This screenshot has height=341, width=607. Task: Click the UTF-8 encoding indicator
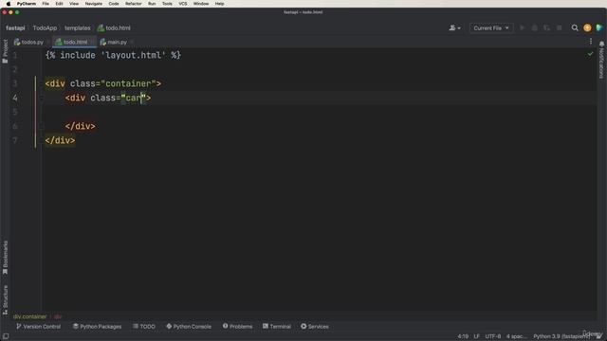click(493, 336)
